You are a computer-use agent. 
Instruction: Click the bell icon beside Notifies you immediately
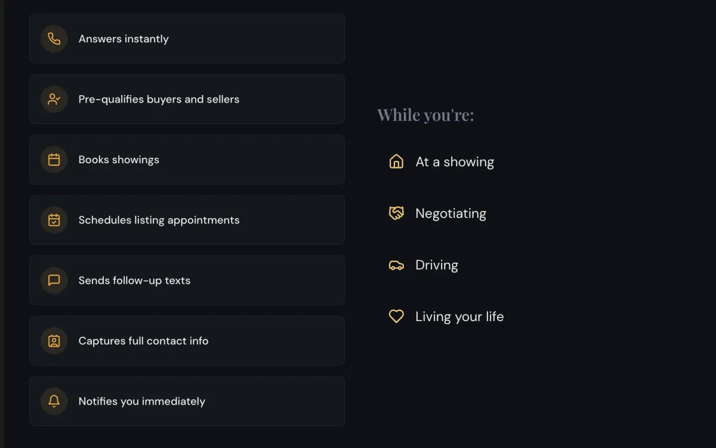click(x=54, y=401)
